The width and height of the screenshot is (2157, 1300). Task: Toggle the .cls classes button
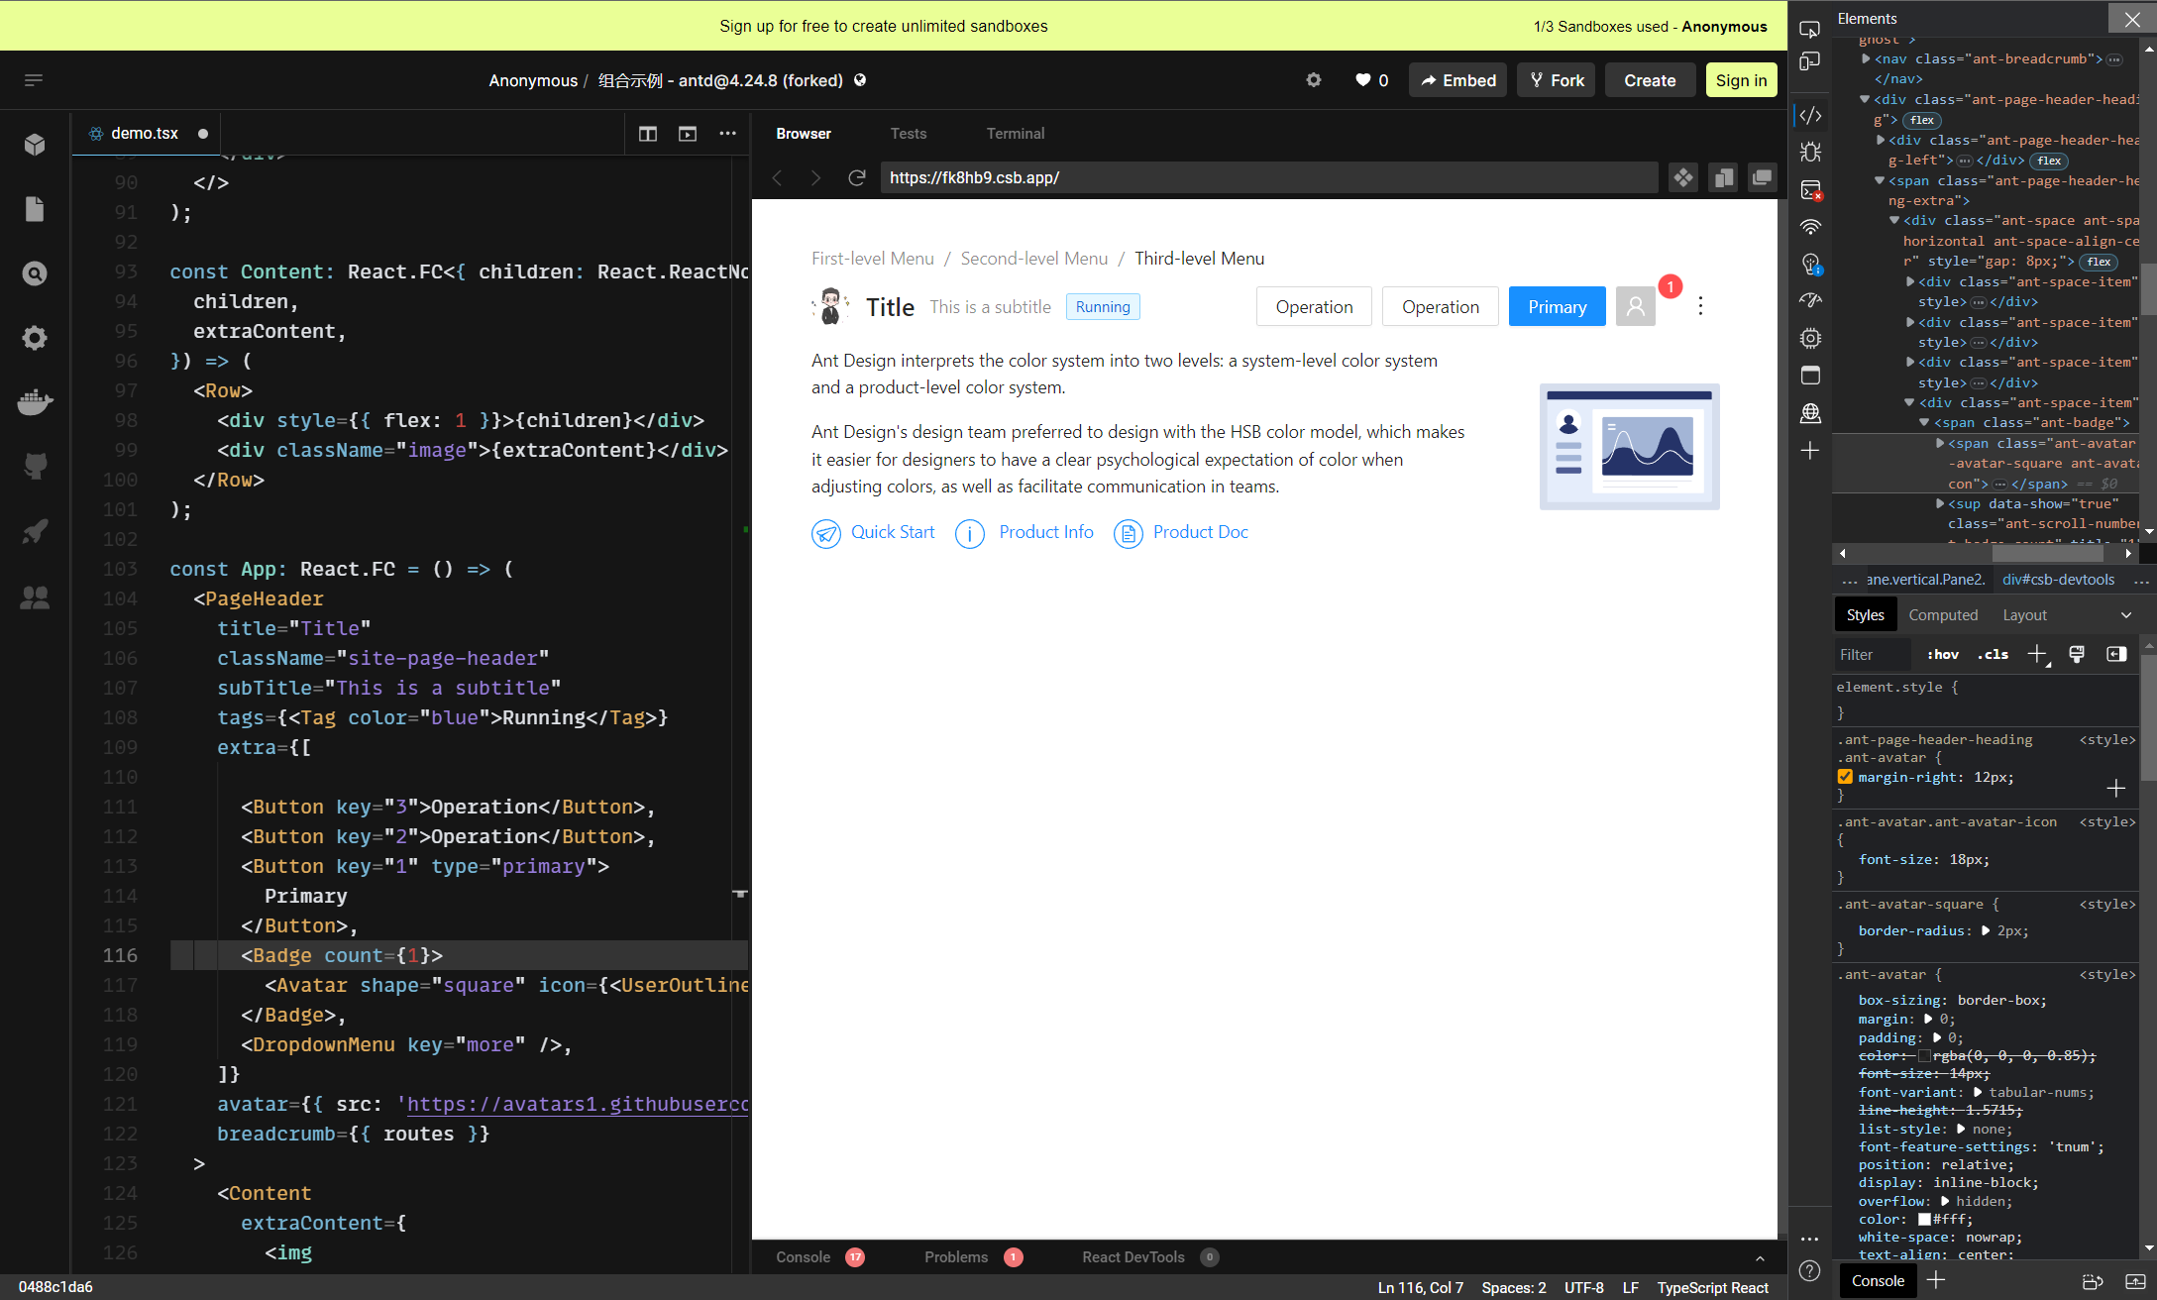pos(1993,655)
